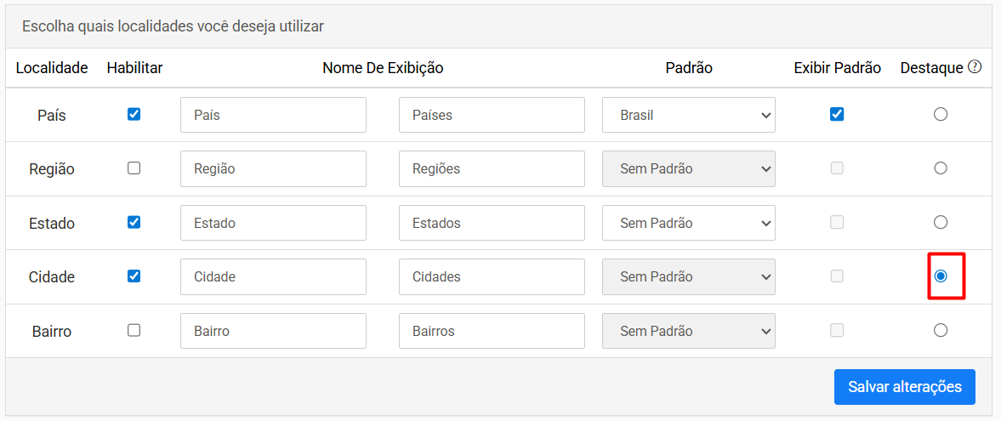Click the Países plural name field
This screenshot has width=1001, height=421.
492,115
